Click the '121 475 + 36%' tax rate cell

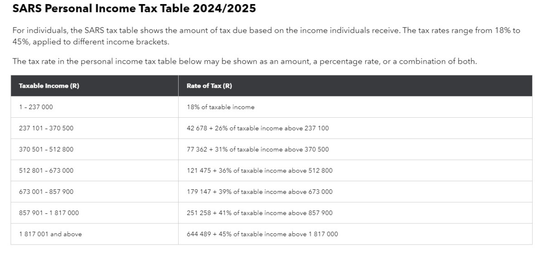pyautogui.click(x=259, y=171)
